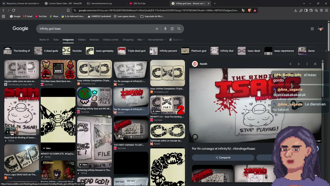Switch to the Current Steam Sales tab

coord(63,3)
